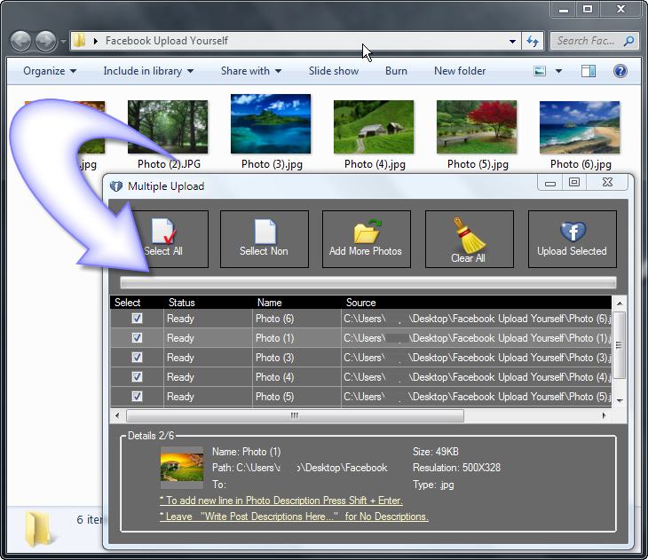This screenshot has height=560, width=648.
Task: Open the Organize menu in Explorer
Action: 50,71
